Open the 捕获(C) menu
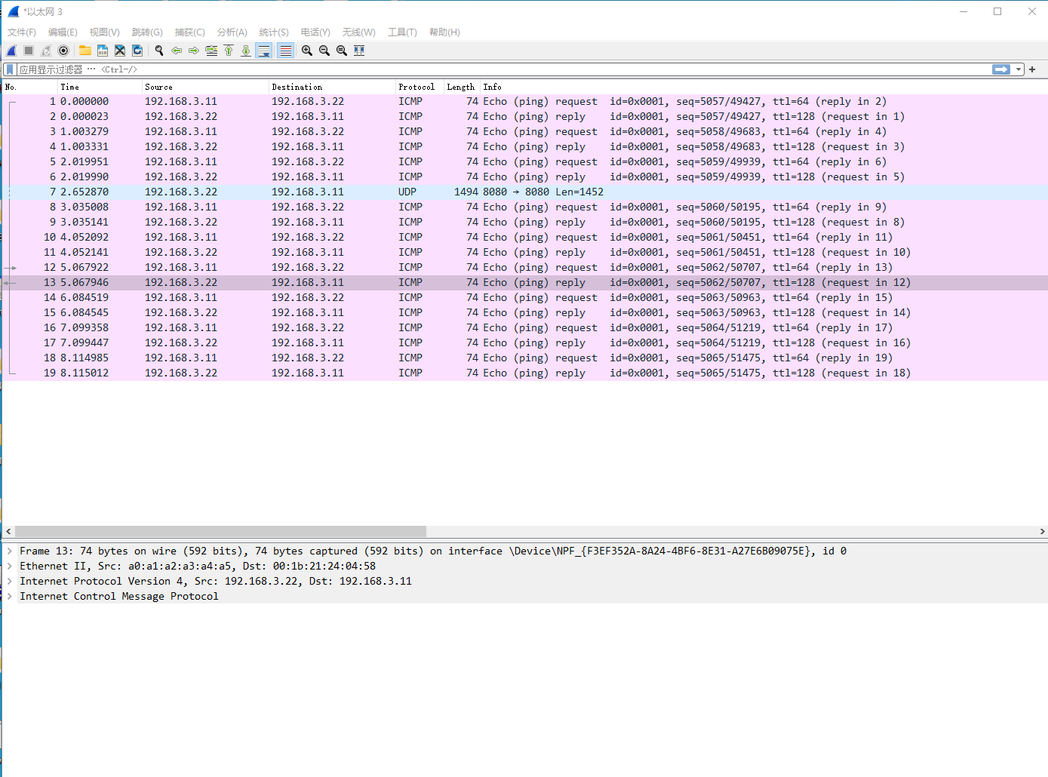 189,32
